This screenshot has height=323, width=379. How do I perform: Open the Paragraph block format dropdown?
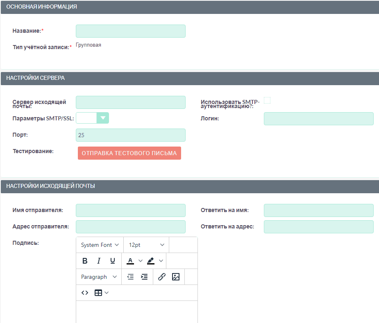pyautogui.click(x=99, y=277)
